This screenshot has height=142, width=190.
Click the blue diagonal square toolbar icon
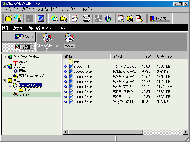coord(41,18)
